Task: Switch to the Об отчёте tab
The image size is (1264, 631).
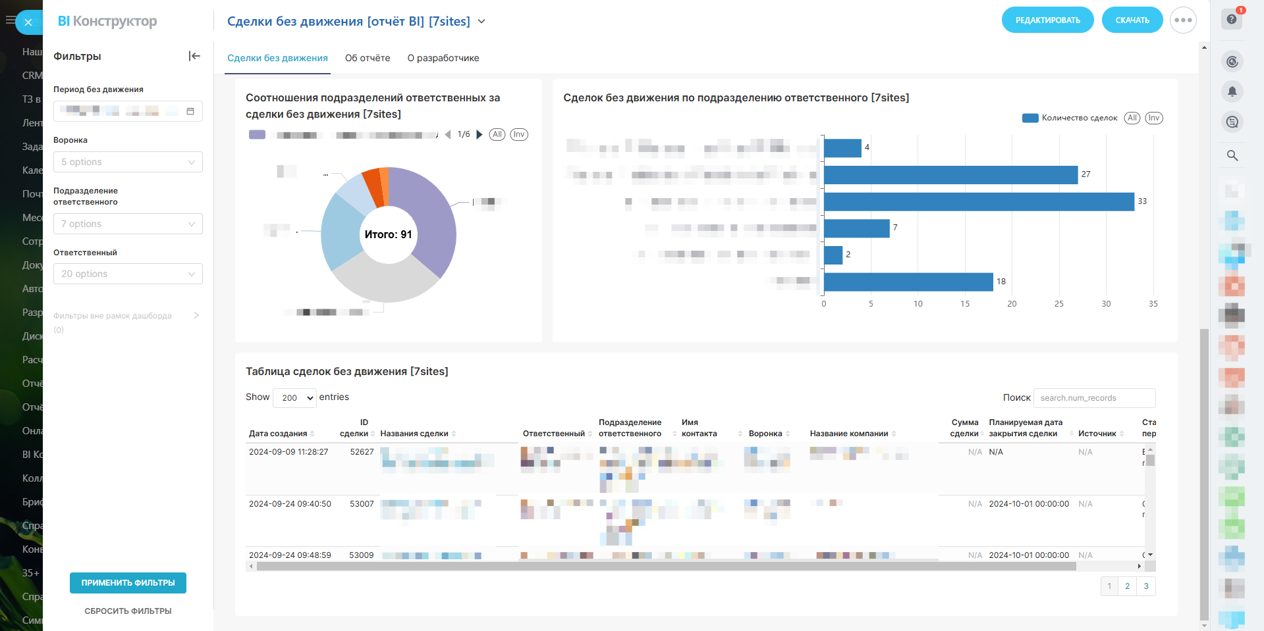Action: point(368,58)
